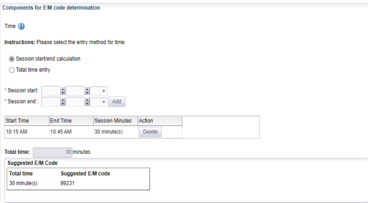Select Total time entry radio button
The image size is (368, 203).
coord(12,70)
